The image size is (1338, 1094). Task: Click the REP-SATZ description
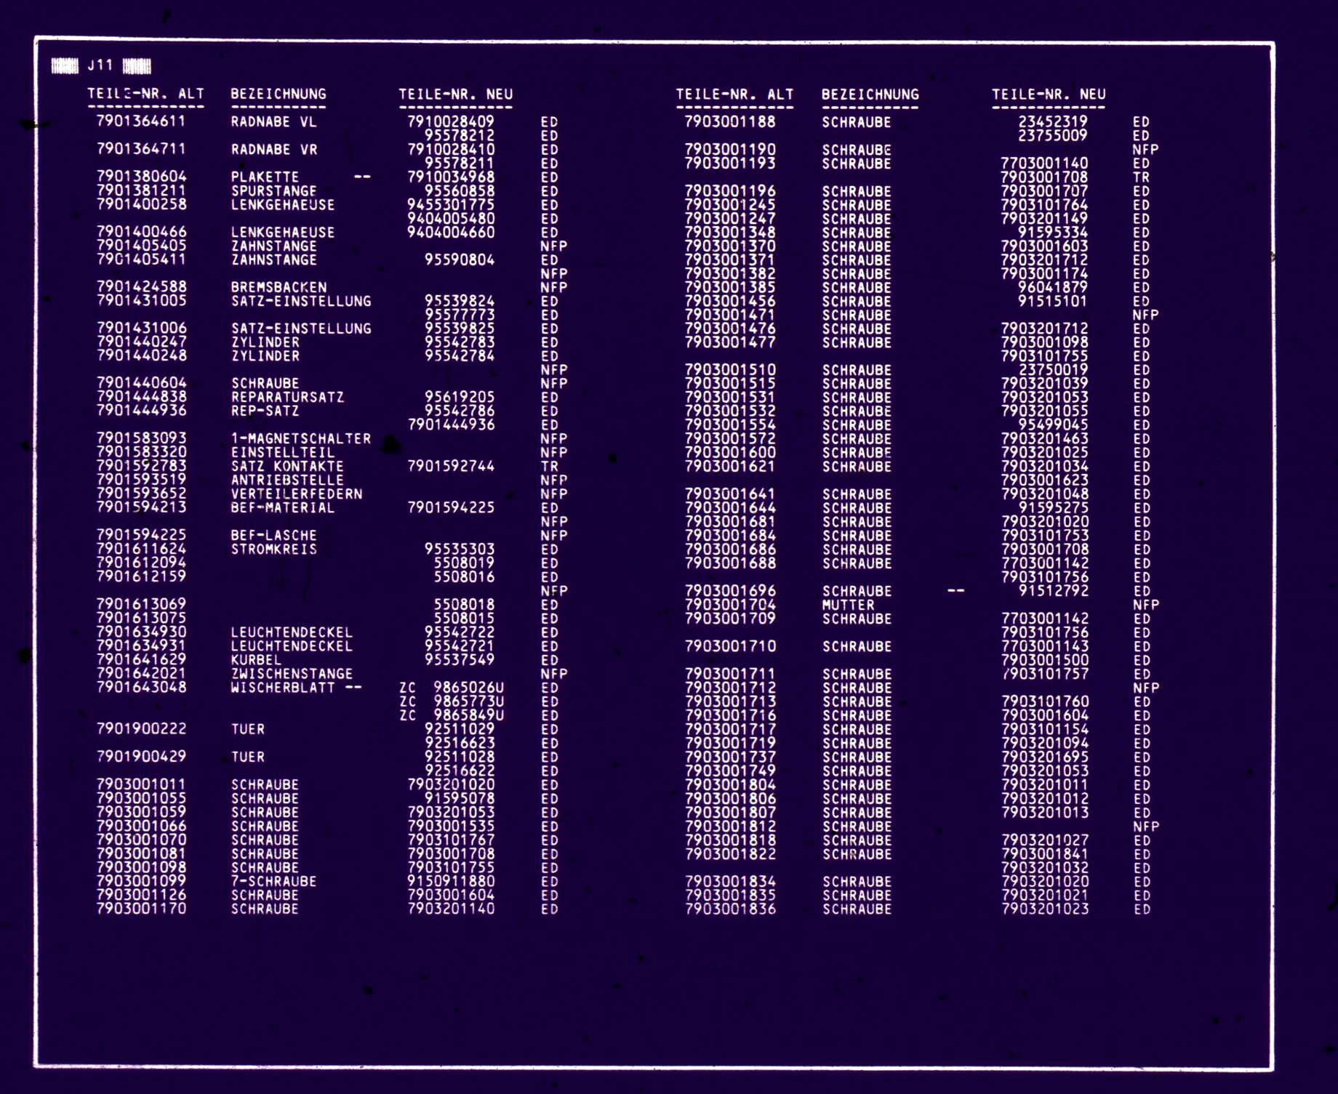(265, 411)
